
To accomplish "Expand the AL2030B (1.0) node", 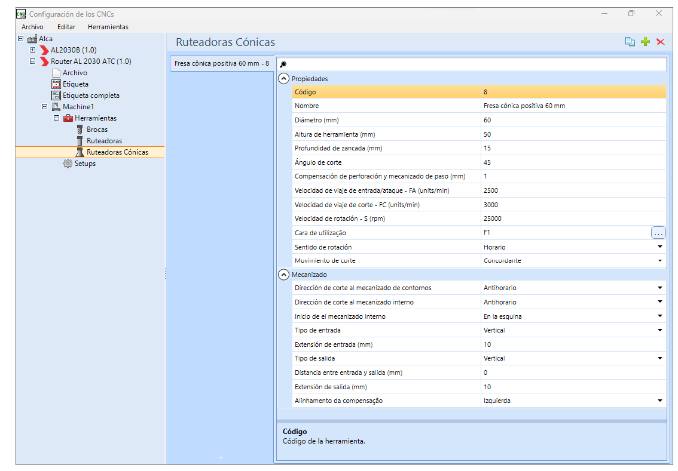I will click(x=32, y=50).
